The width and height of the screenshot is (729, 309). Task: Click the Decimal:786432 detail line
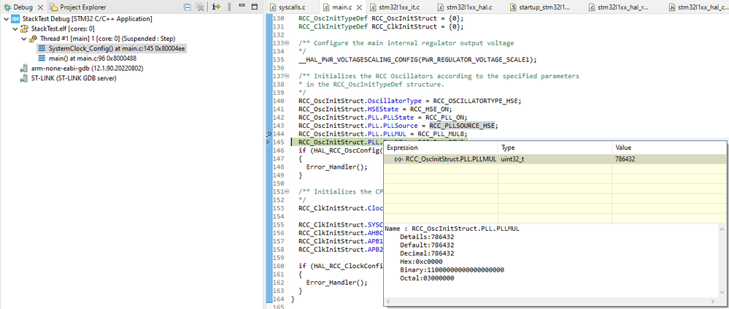coord(427,253)
